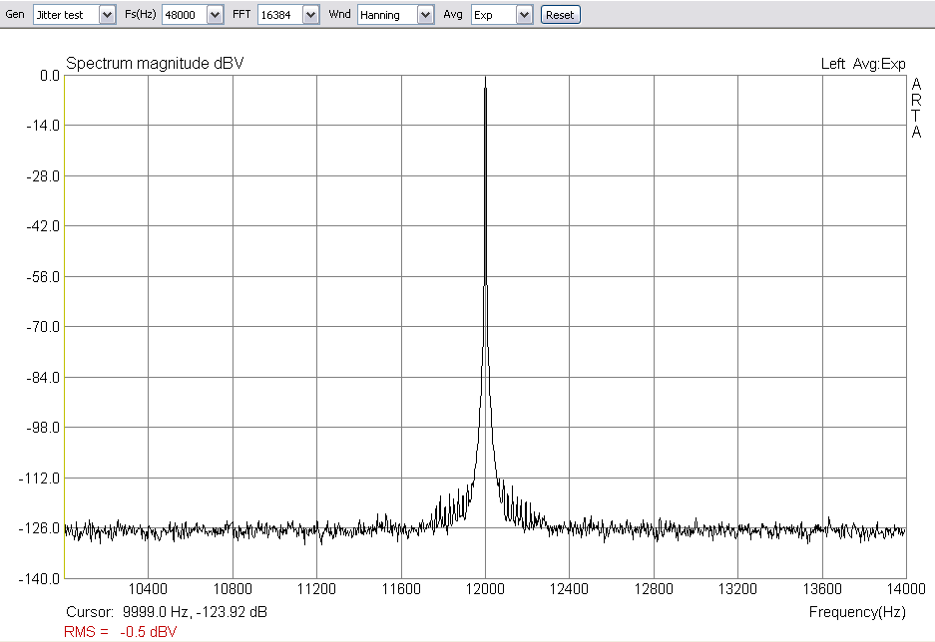The width and height of the screenshot is (935, 642).
Task: Open the Avg averaging mode dropdown
Action: [x=502, y=15]
